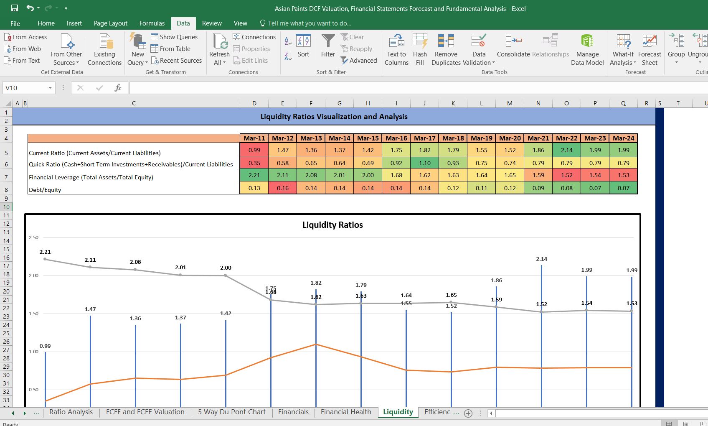Show hidden sheets via ellipsis
This screenshot has height=426, width=708.
(37, 413)
